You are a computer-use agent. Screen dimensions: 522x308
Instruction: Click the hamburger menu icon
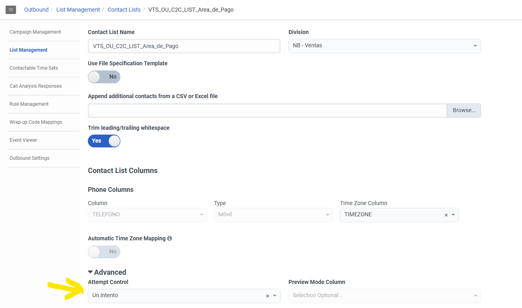(x=11, y=10)
